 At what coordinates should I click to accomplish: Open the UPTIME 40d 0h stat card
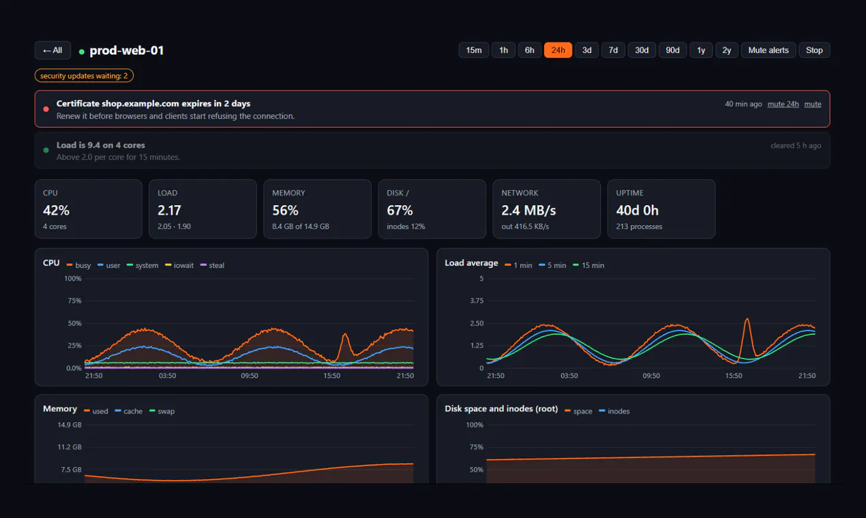[661, 209]
